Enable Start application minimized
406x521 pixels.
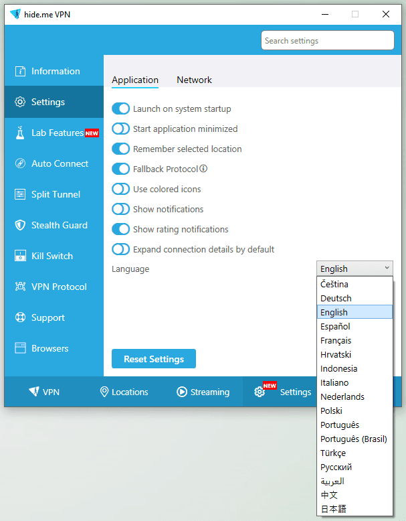tap(120, 129)
